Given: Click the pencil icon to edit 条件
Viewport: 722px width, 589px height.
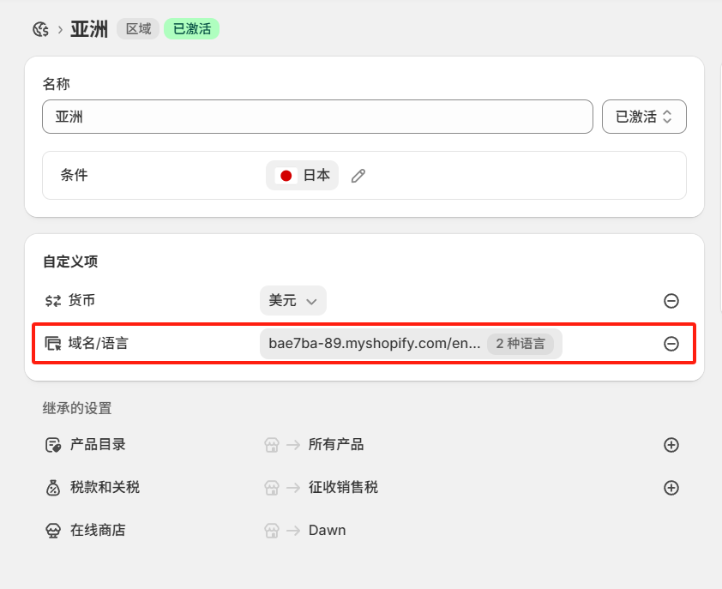Looking at the screenshot, I should click(x=358, y=175).
